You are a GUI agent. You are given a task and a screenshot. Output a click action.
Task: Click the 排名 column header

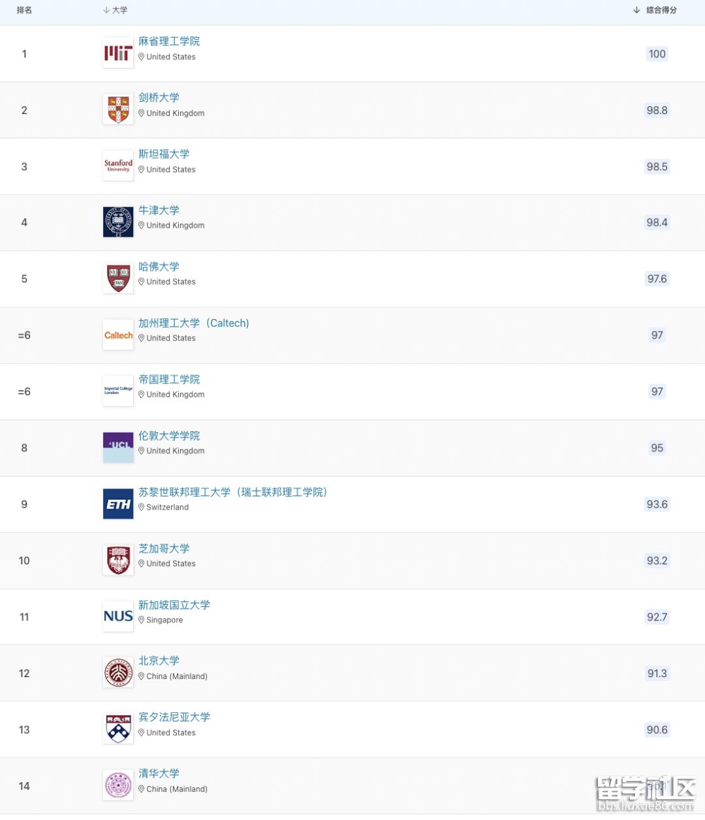pyautogui.click(x=24, y=10)
